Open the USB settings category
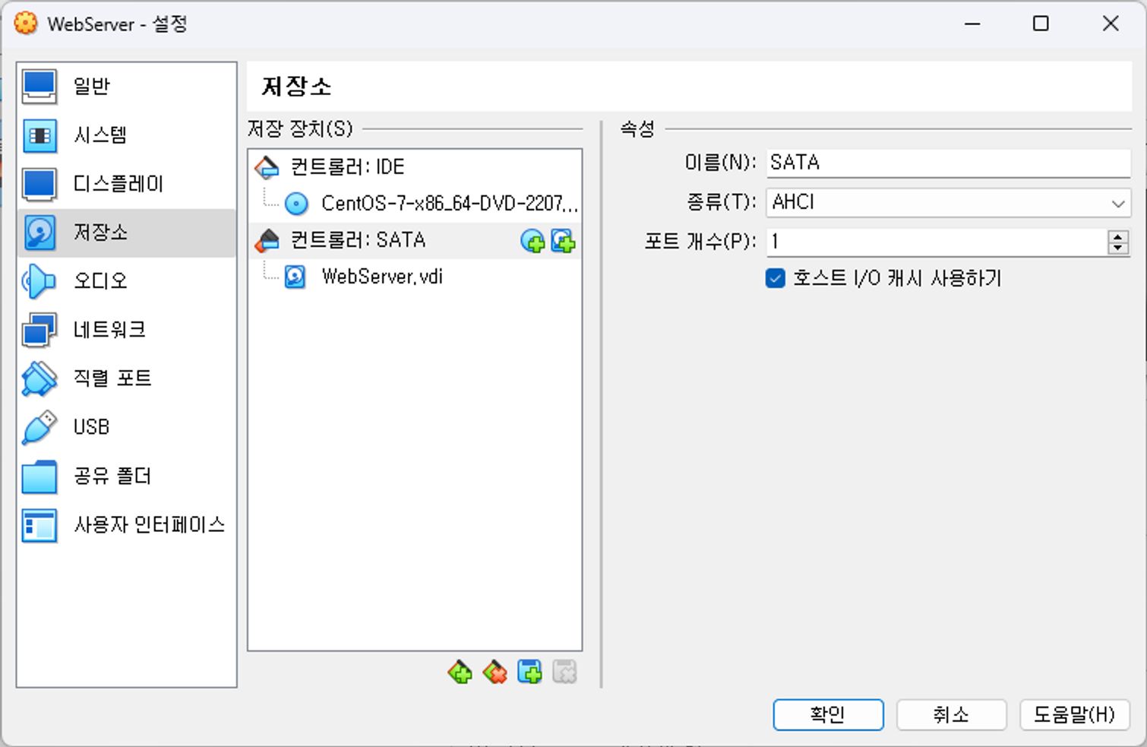The image size is (1147, 747). (126, 427)
